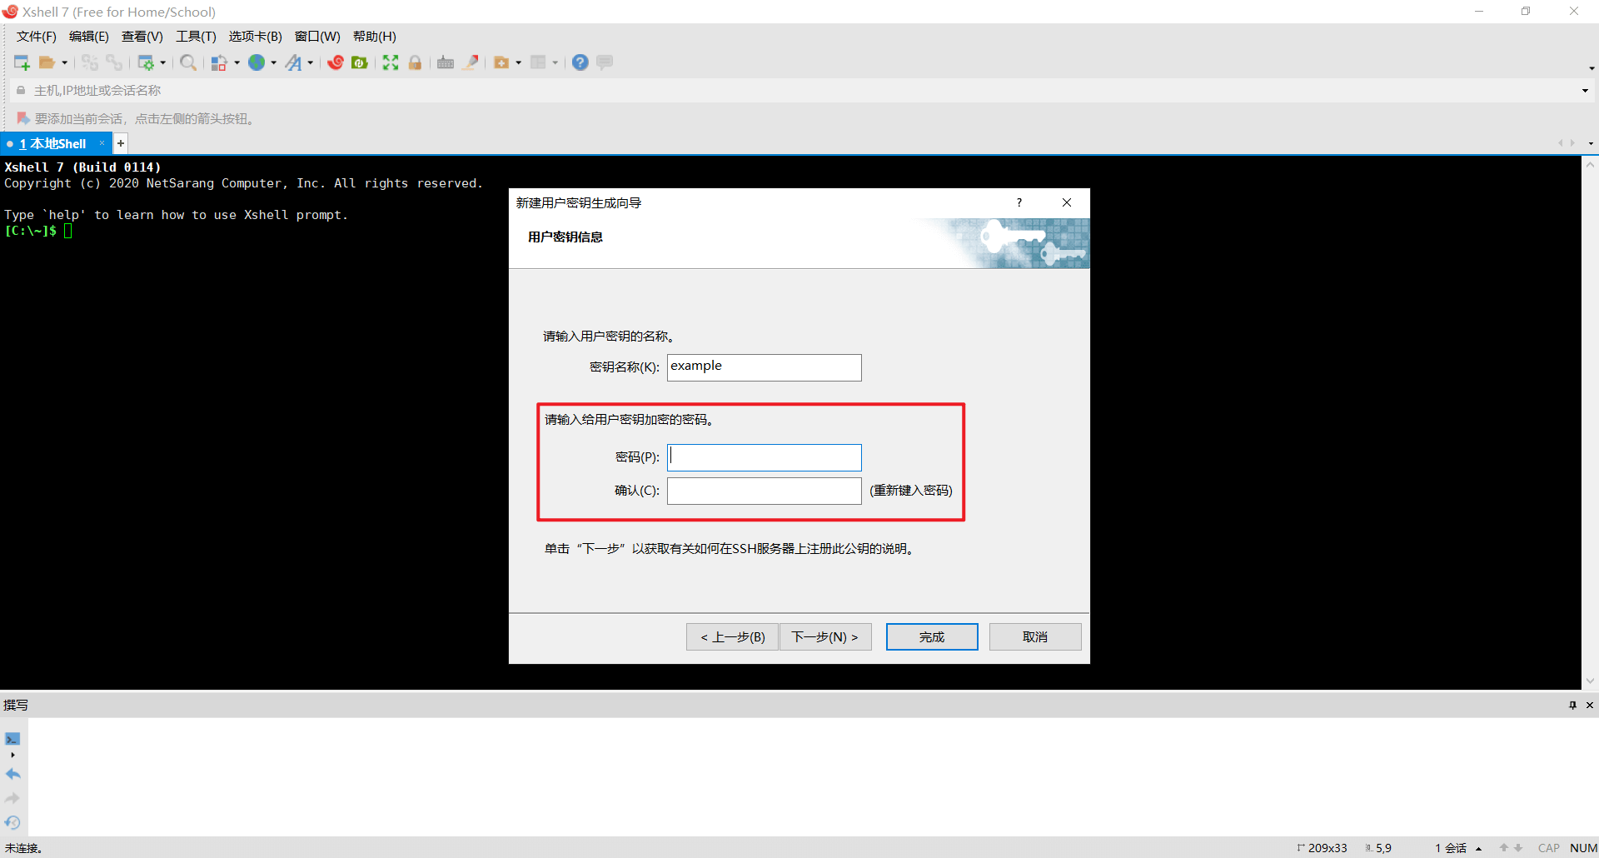1599x858 pixels.
Task: Click the highlight marker toolbar icon
Action: tap(471, 62)
